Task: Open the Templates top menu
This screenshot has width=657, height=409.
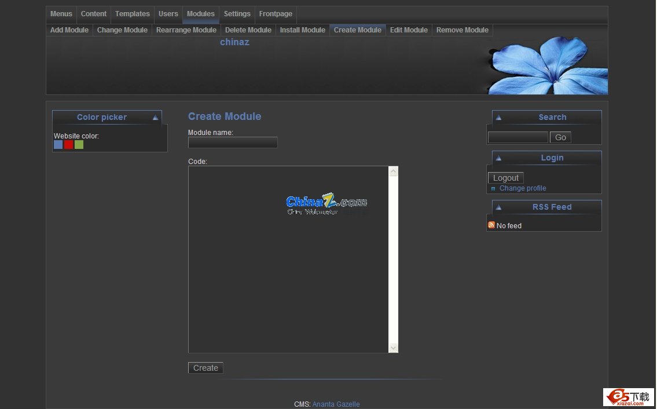Action: point(133,14)
